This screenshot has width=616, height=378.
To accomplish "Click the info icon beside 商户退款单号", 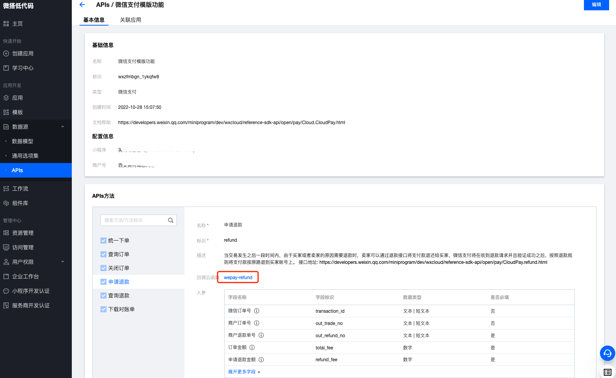I will [x=261, y=335].
